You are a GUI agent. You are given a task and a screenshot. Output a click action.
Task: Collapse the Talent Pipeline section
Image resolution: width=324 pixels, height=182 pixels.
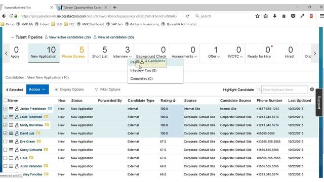click(12, 37)
